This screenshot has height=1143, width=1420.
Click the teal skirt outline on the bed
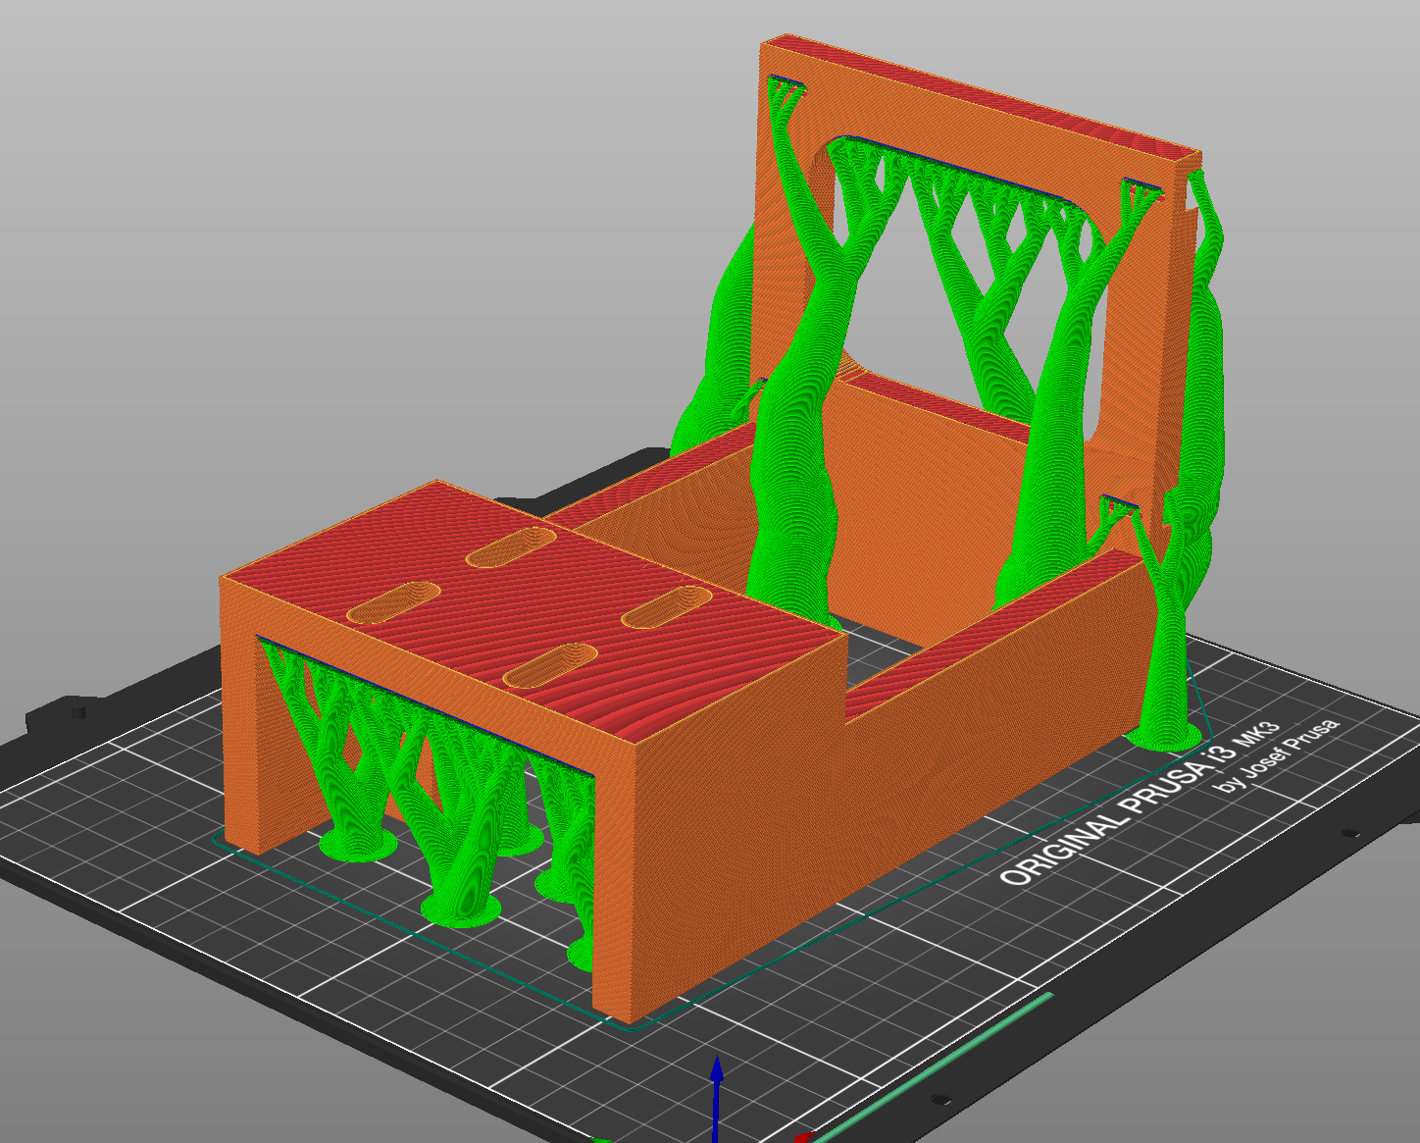coord(711,844)
